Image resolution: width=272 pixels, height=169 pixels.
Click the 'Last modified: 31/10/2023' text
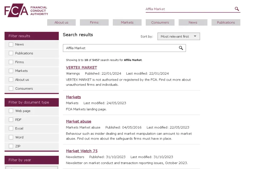click(152, 157)
